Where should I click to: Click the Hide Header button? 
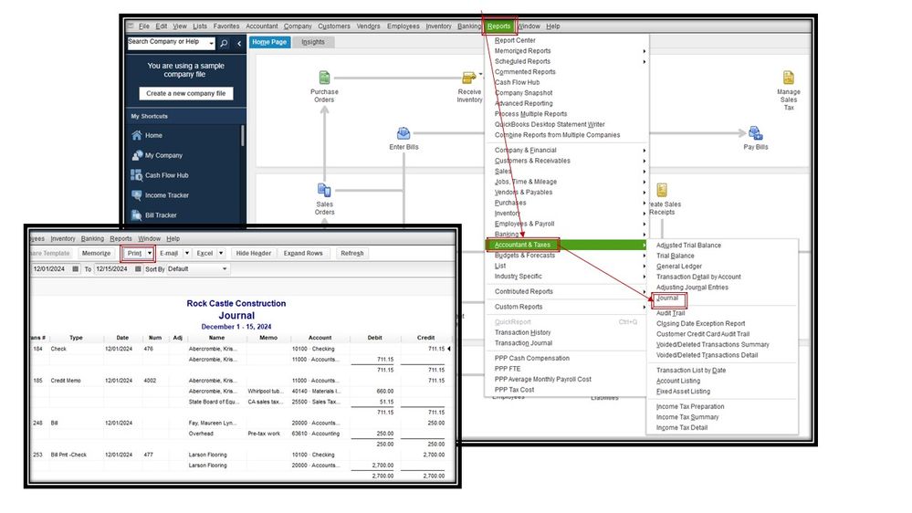point(254,253)
